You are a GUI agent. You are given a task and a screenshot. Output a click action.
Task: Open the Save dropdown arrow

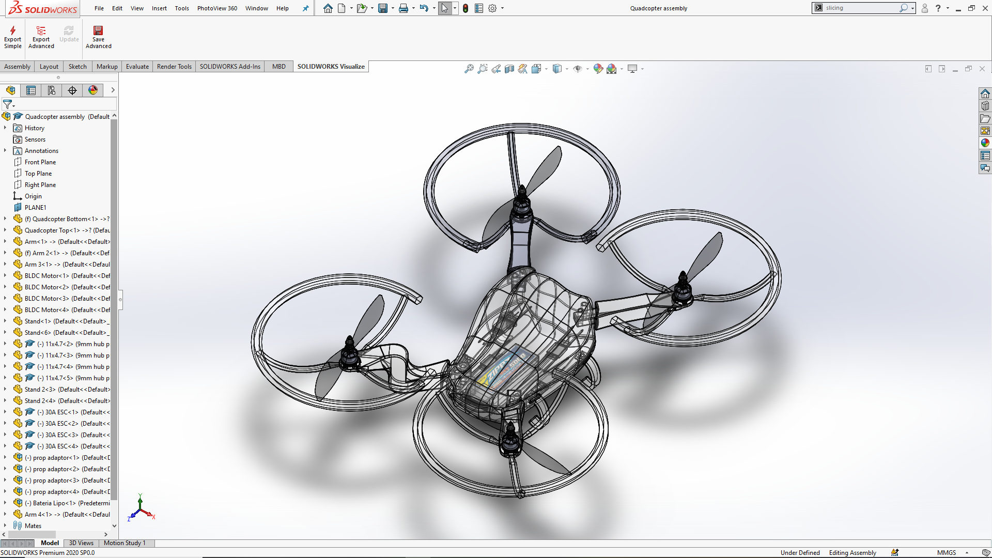(x=393, y=8)
